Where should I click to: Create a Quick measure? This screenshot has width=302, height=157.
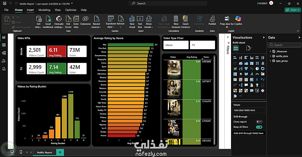click(185, 22)
